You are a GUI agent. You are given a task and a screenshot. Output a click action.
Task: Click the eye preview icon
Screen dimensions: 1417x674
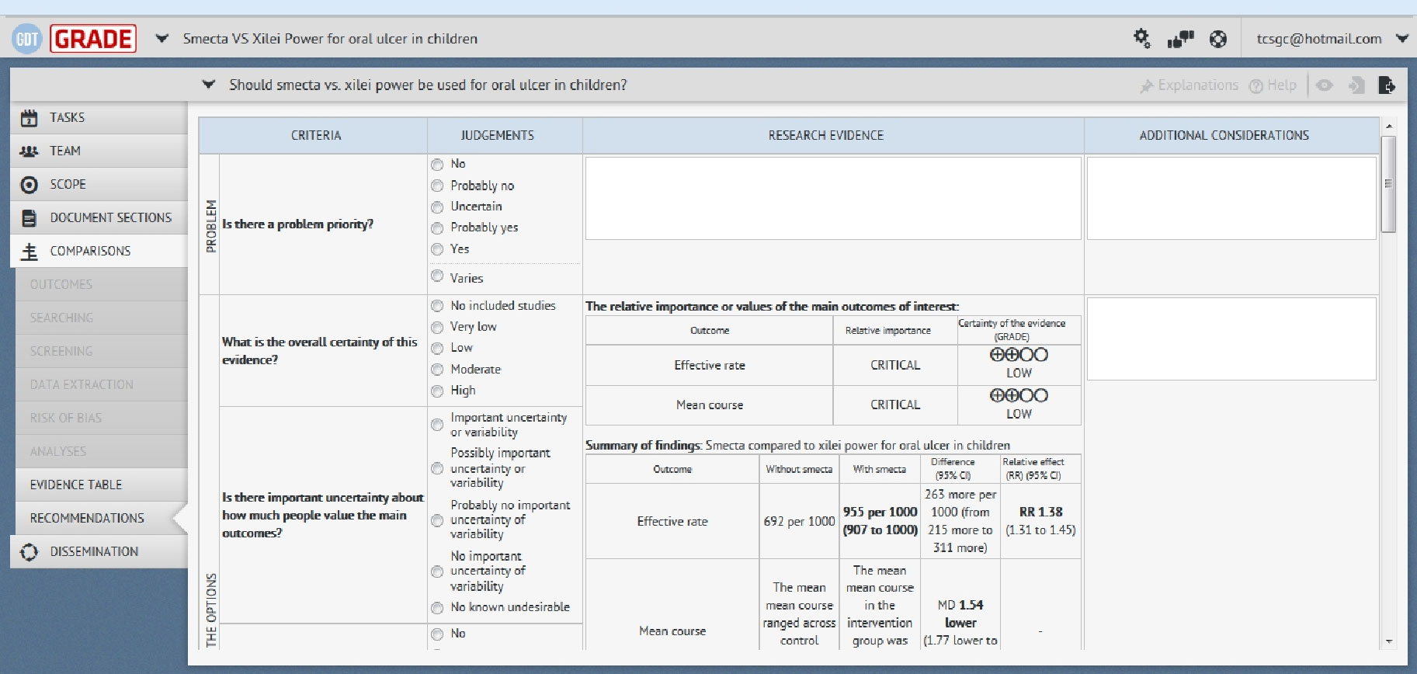(1325, 85)
